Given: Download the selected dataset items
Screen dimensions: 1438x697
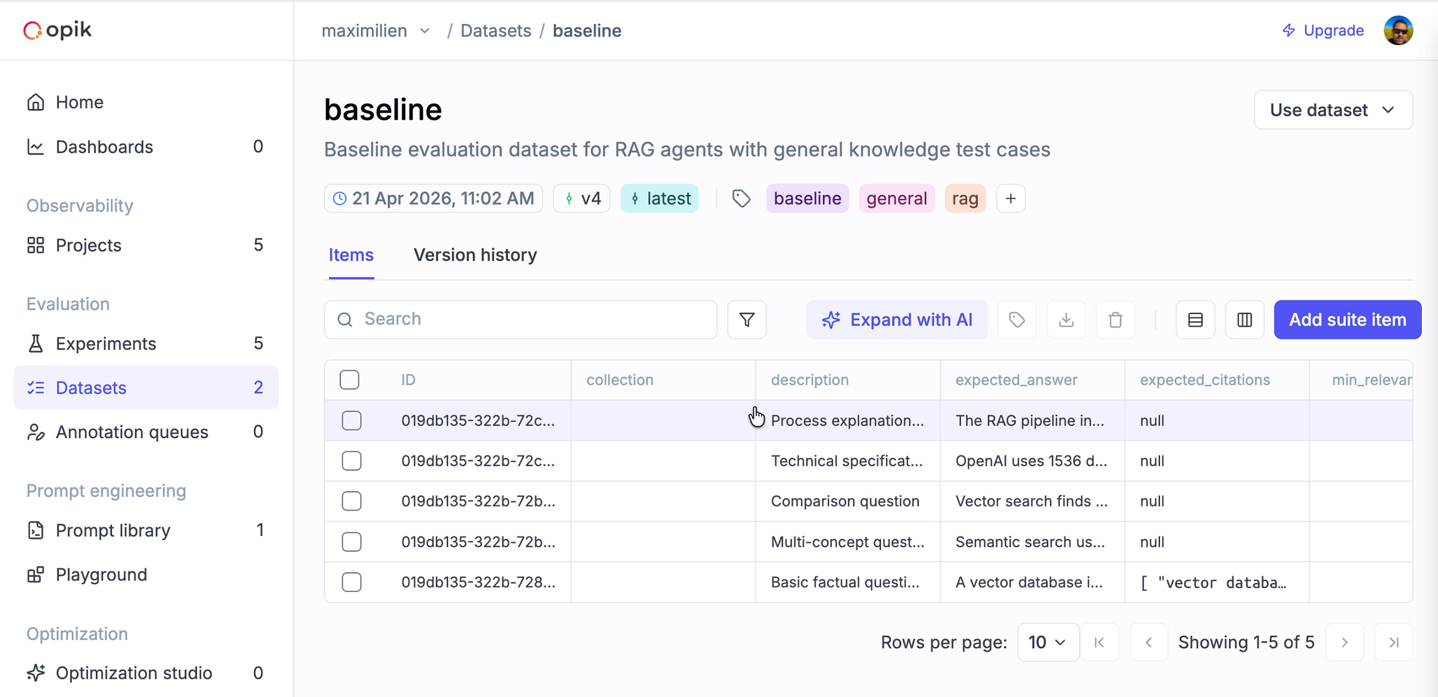Looking at the screenshot, I should click(1066, 319).
